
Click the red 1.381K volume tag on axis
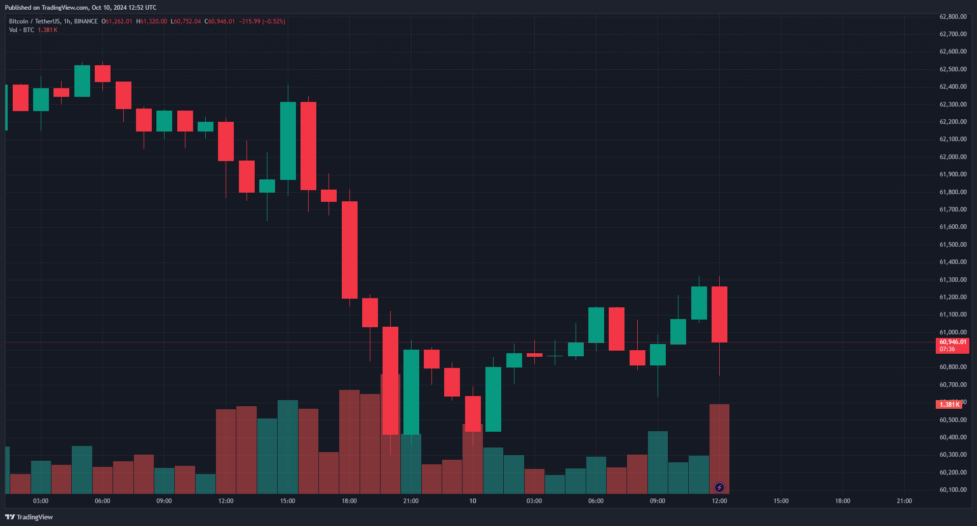click(949, 404)
